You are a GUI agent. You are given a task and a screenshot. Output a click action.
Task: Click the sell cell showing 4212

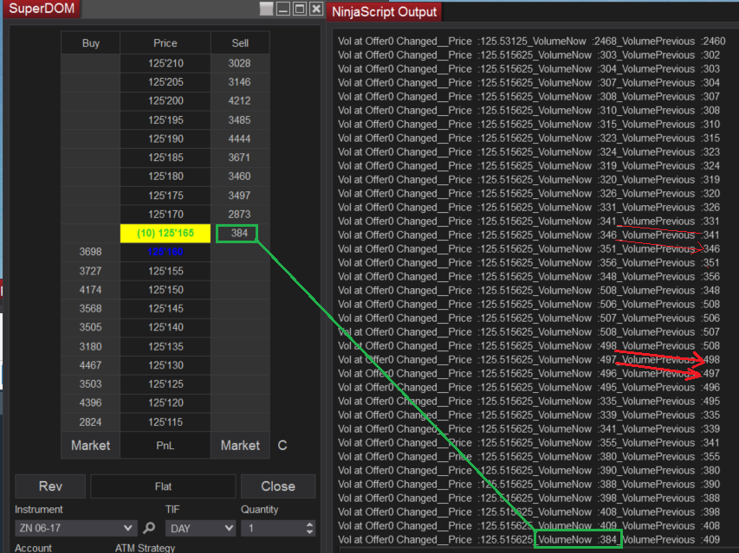(240, 100)
